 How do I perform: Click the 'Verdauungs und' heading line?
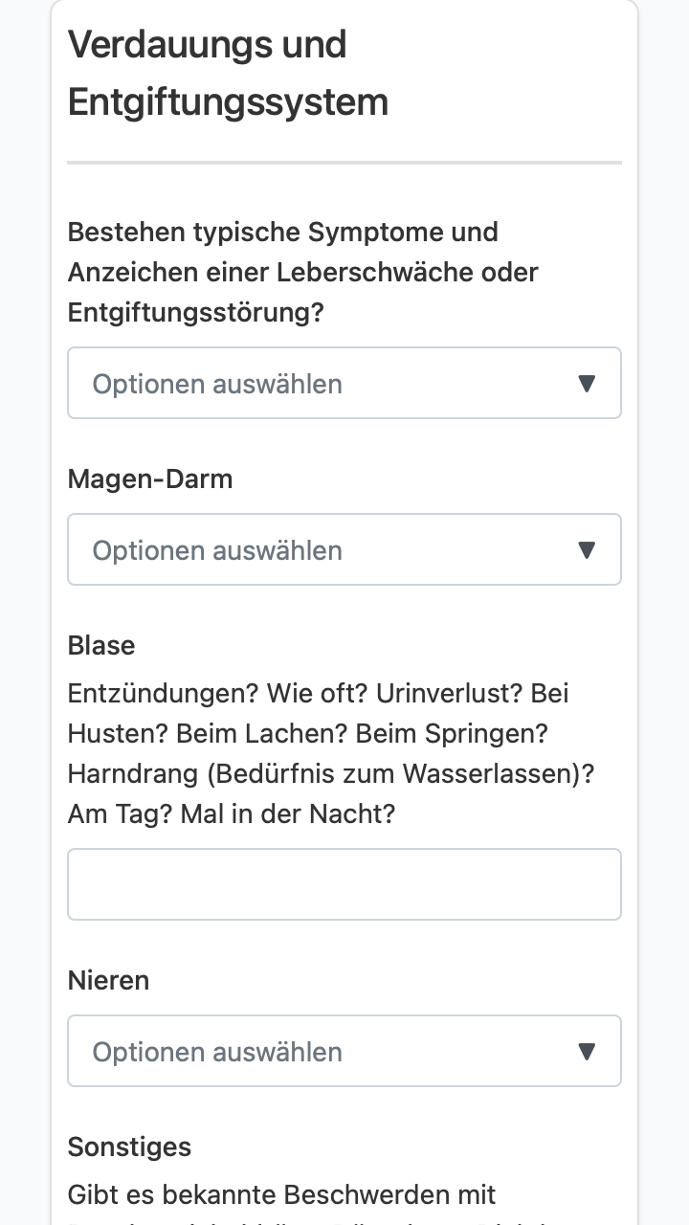tap(208, 45)
